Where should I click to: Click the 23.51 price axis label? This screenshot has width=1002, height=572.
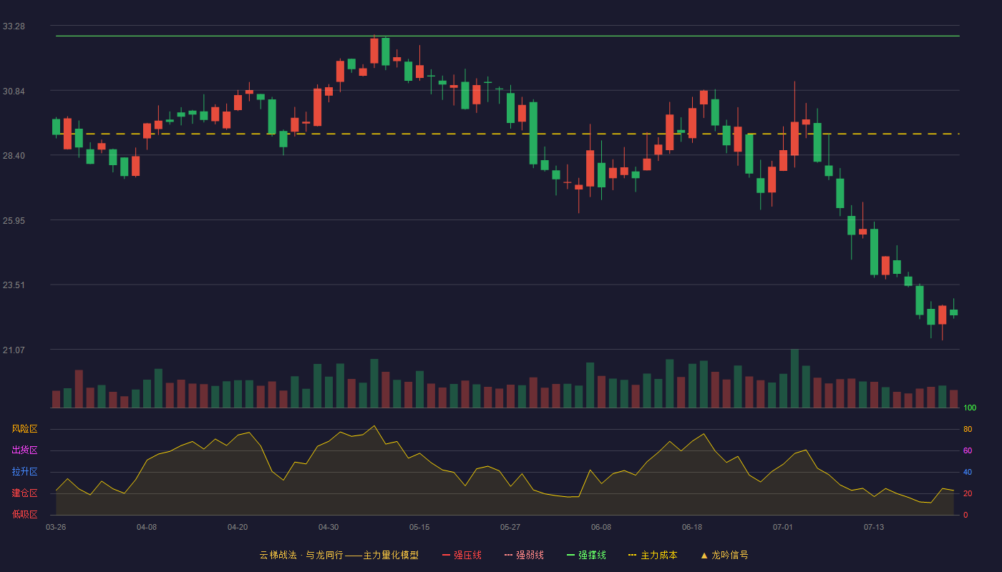(14, 285)
